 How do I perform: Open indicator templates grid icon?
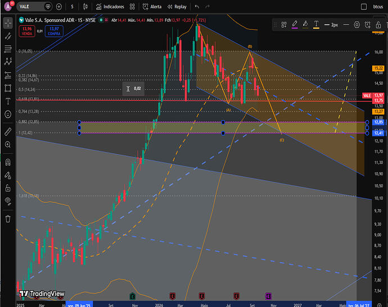[132, 7]
